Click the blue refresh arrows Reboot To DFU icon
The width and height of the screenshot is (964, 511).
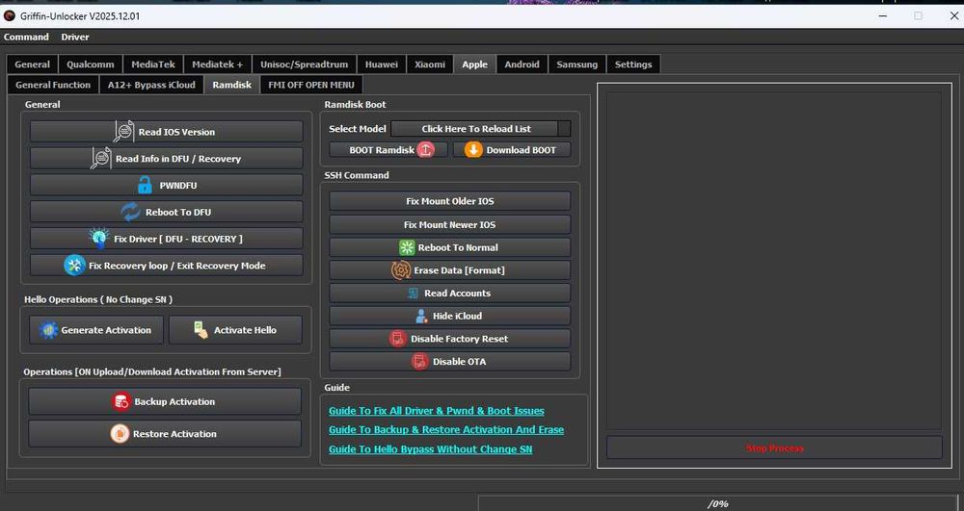[x=130, y=212]
